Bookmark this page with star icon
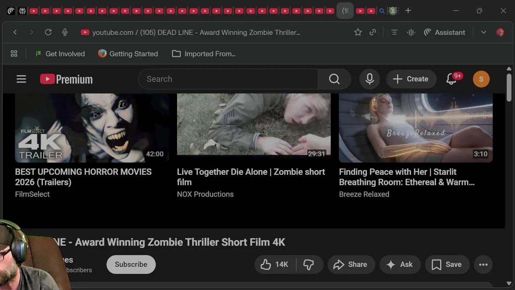This screenshot has height=290, width=515. pyautogui.click(x=358, y=32)
